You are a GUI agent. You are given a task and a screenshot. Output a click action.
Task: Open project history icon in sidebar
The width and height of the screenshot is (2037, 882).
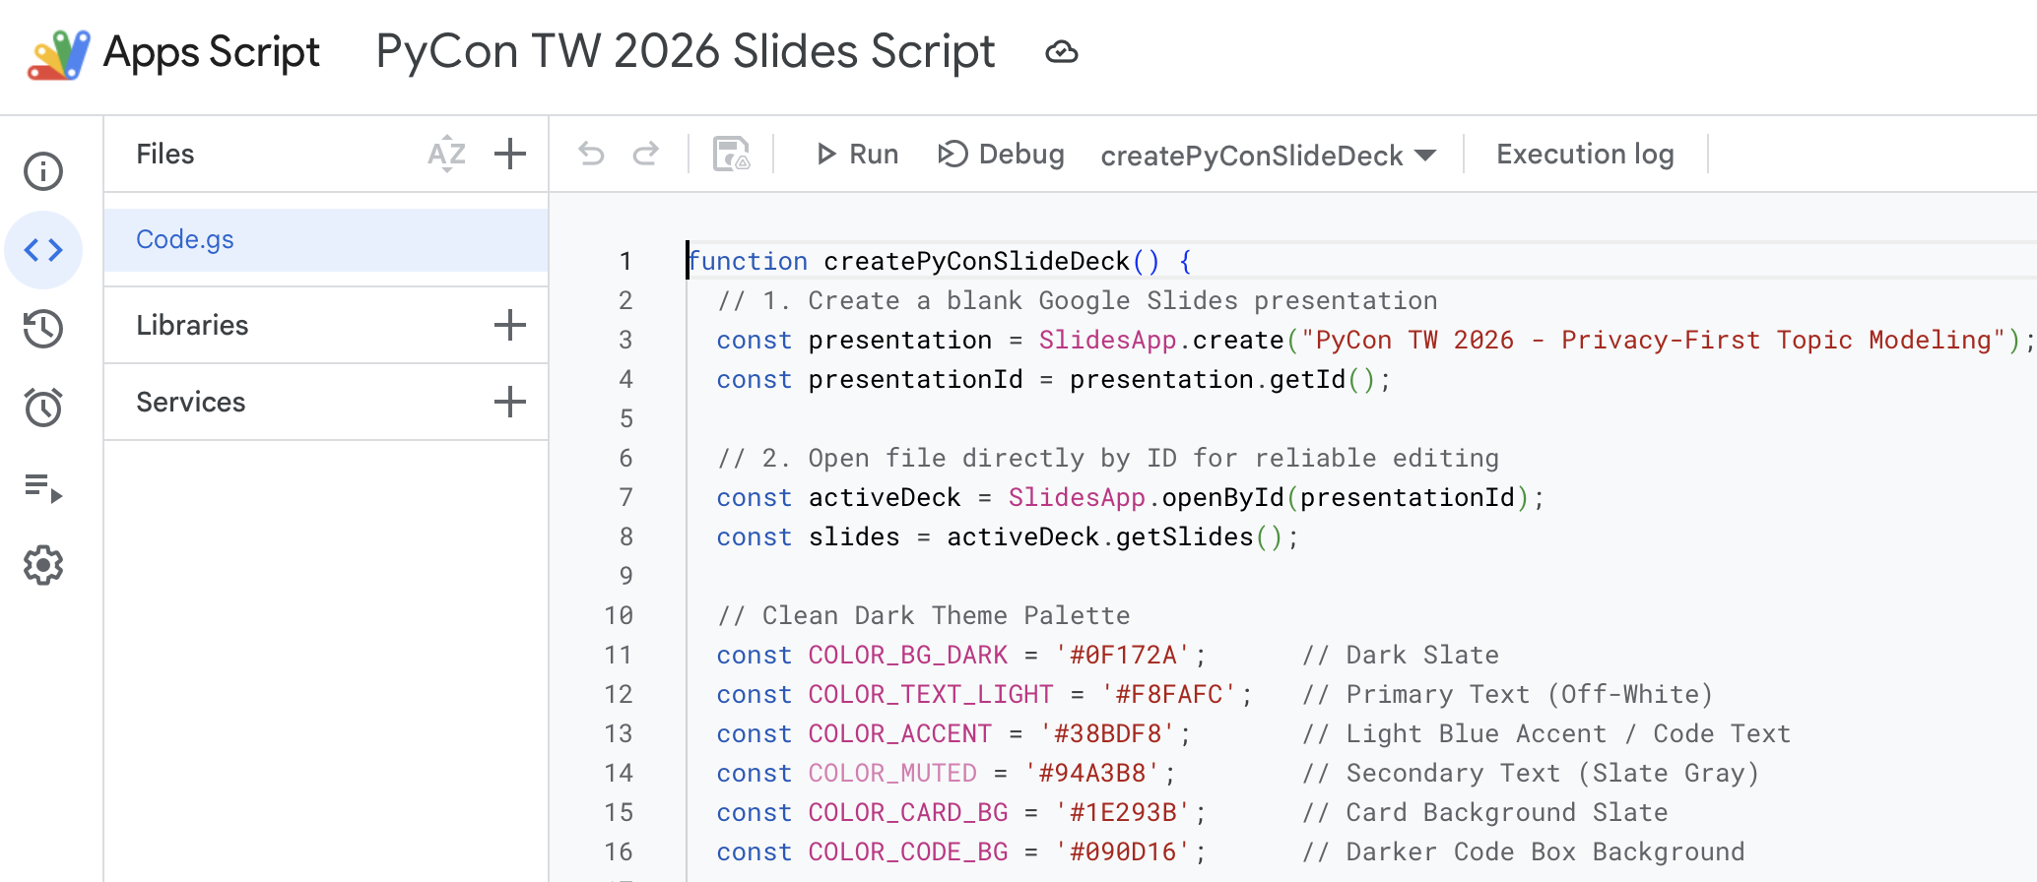point(43,329)
